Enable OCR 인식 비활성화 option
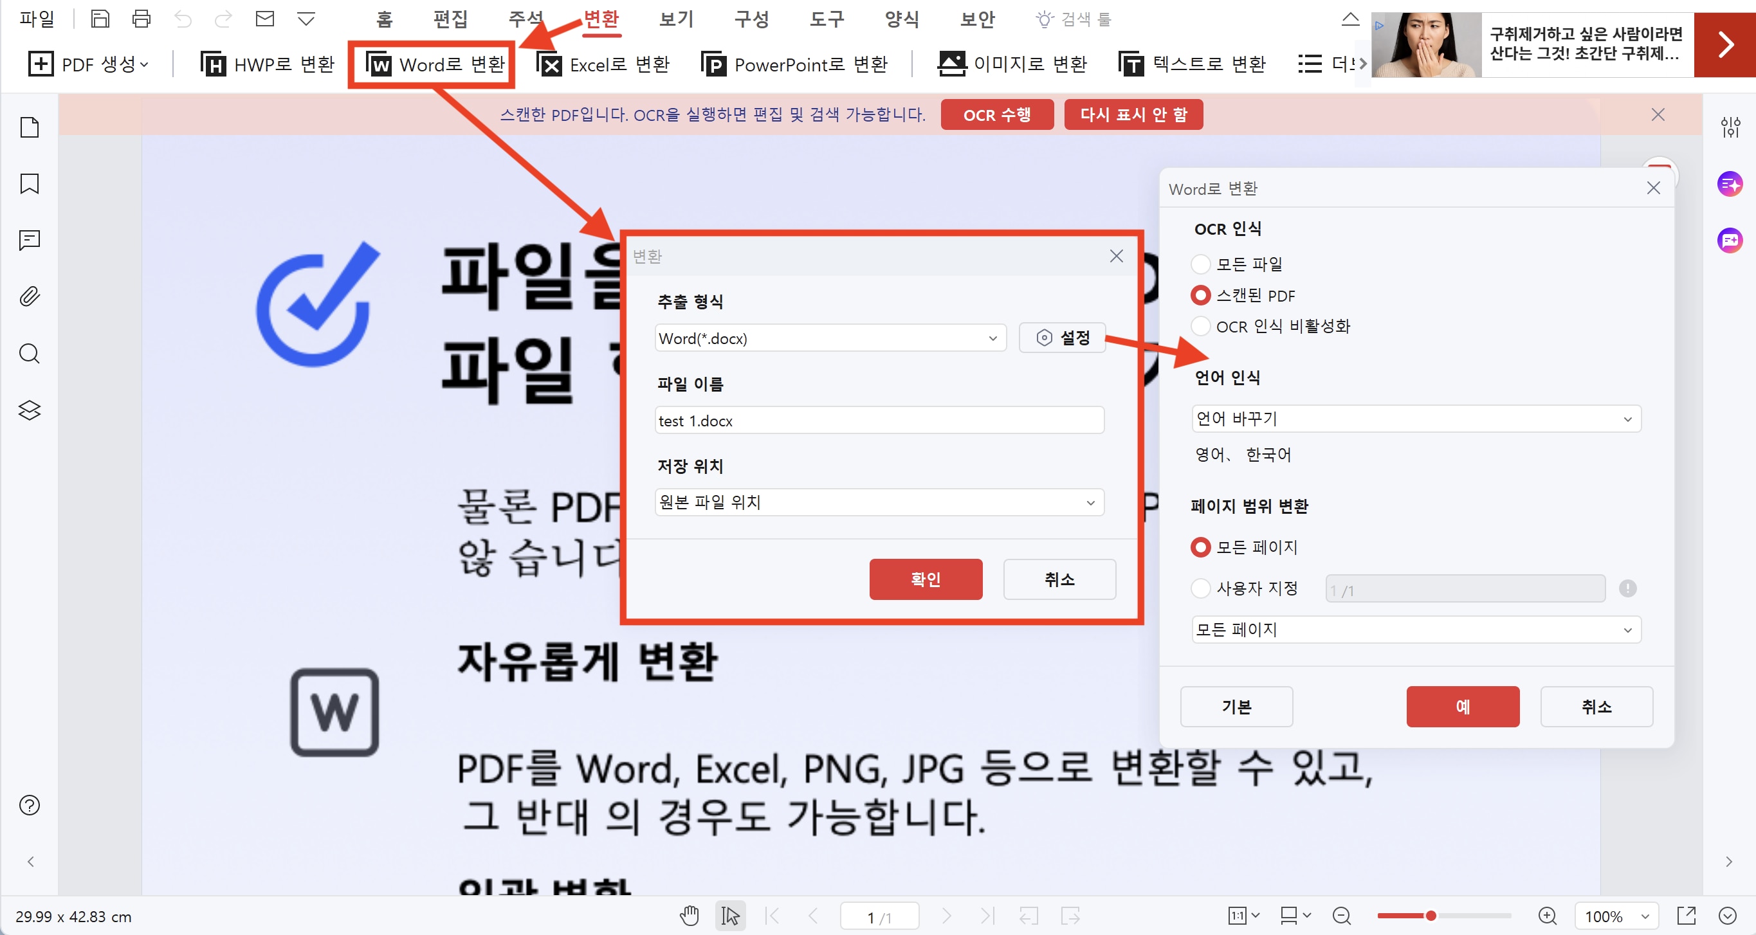The height and width of the screenshot is (935, 1756). coord(1200,326)
